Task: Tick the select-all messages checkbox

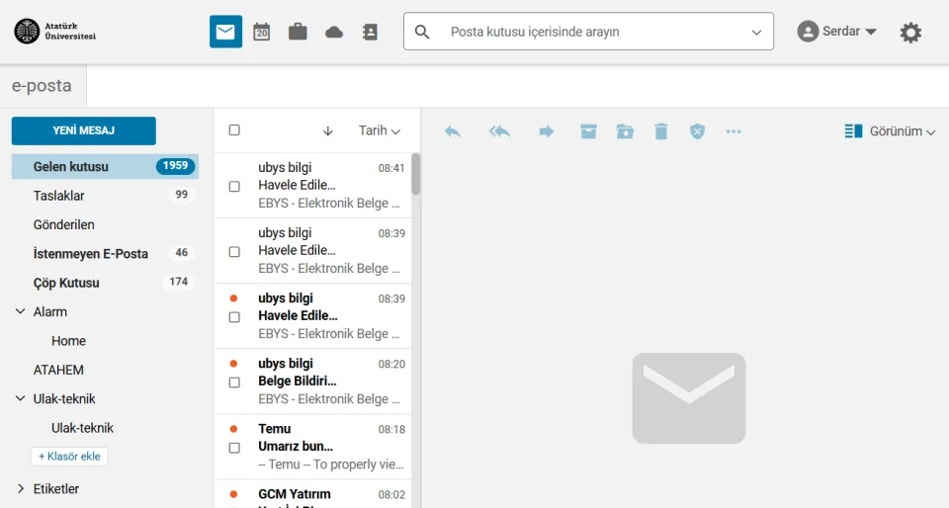Action: click(234, 130)
